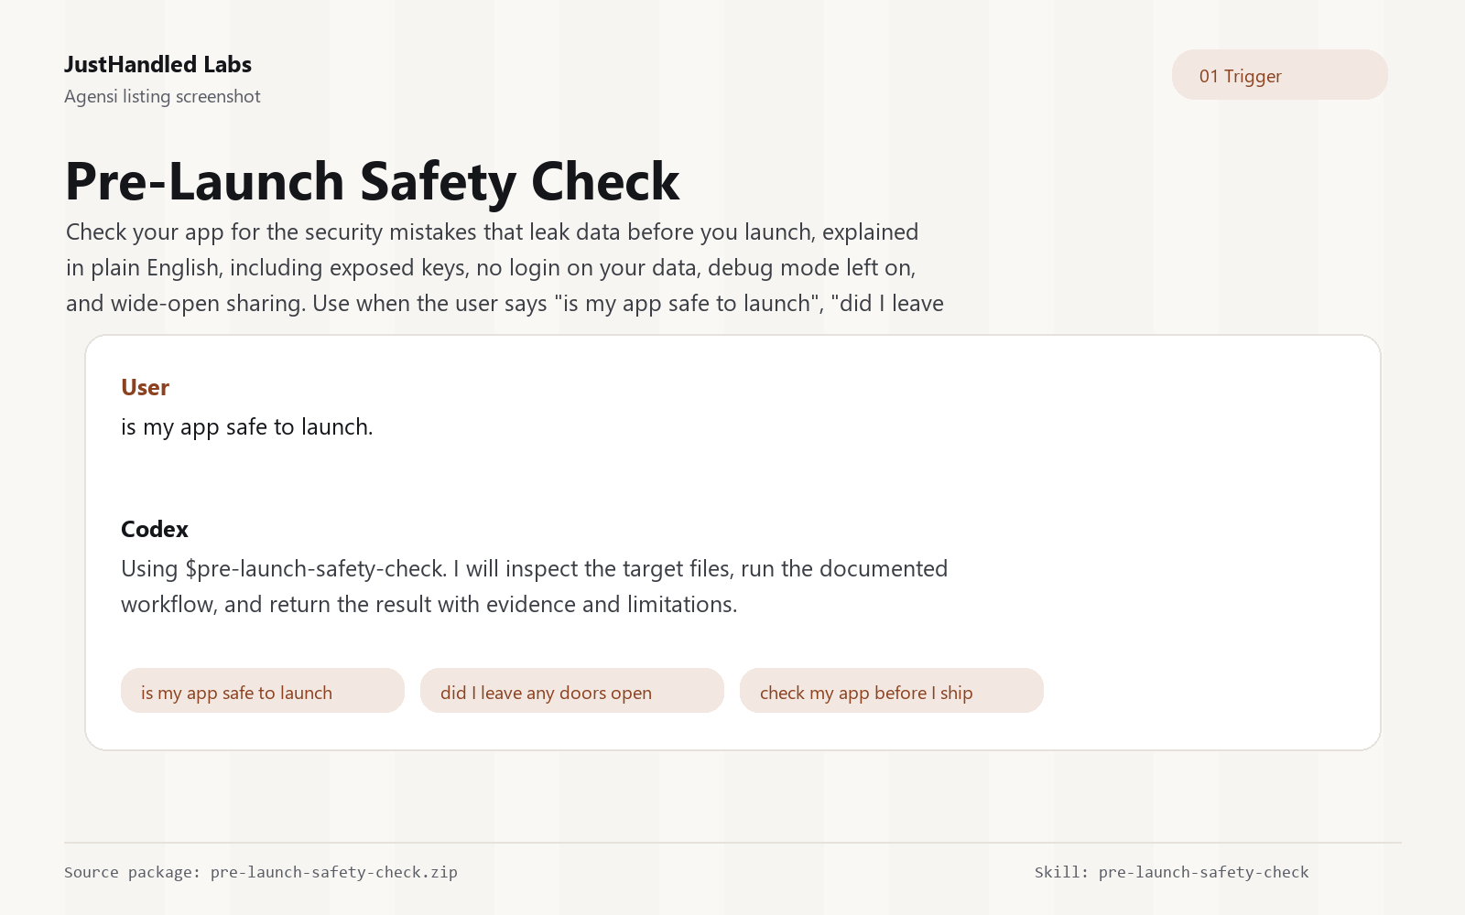Screen dimensions: 1465x915
Task: Click the '01 Trigger' pill badge
Action: tap(1279, 75)
